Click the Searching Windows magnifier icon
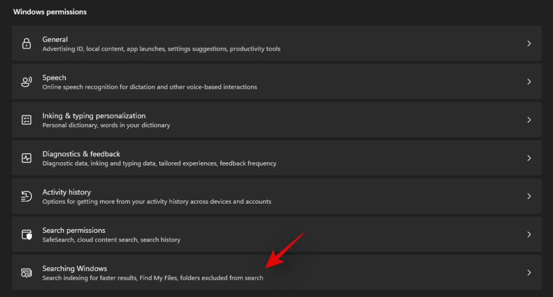Image resolution: width=553 pixels, height=297 pixels. [26, 273]
